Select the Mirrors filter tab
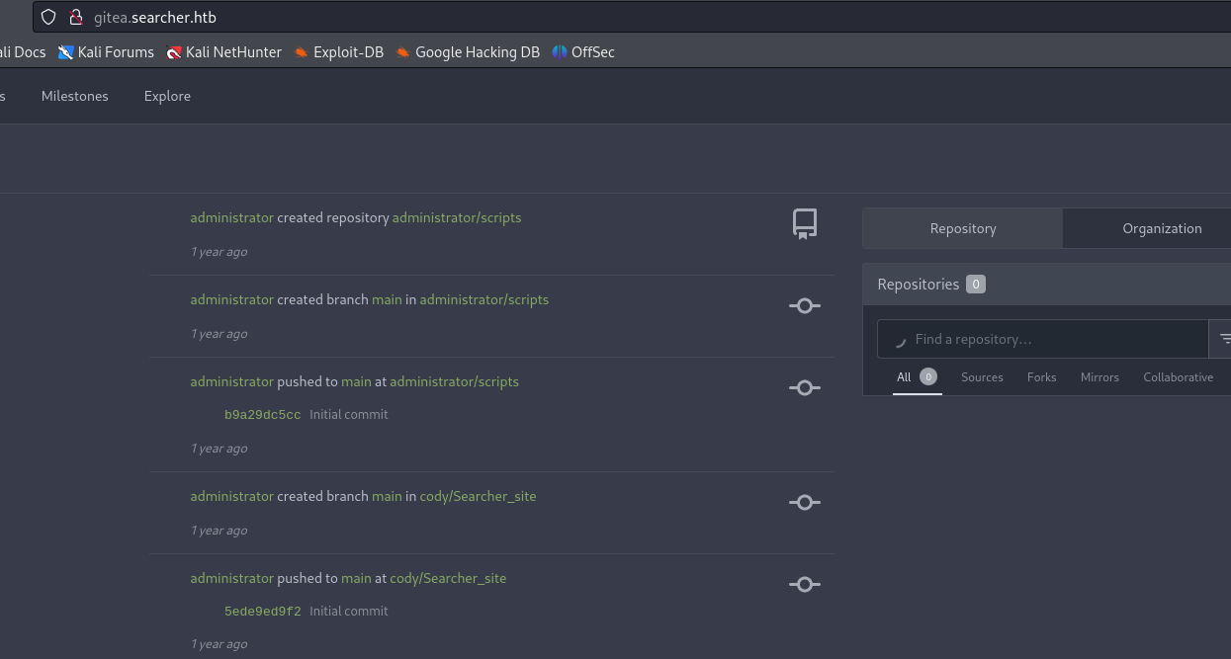1231x659 pixels. (x=1099, y=377)
